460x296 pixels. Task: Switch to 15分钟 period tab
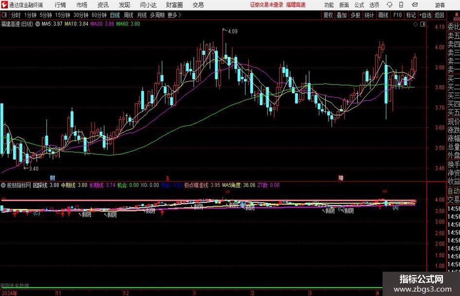point(62,15)
